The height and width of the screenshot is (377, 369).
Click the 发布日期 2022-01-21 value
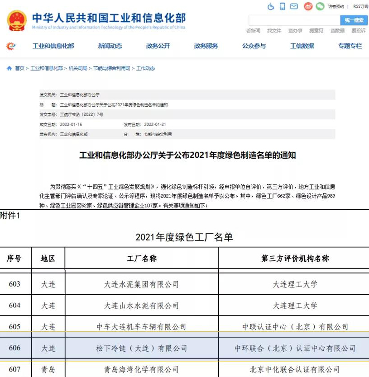(x=155, y=124)
